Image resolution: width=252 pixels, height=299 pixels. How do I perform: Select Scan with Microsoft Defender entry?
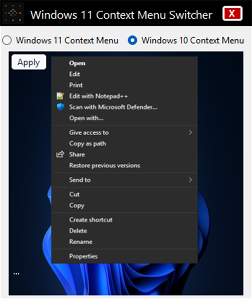pyautogui.click(x=125, y=107)
